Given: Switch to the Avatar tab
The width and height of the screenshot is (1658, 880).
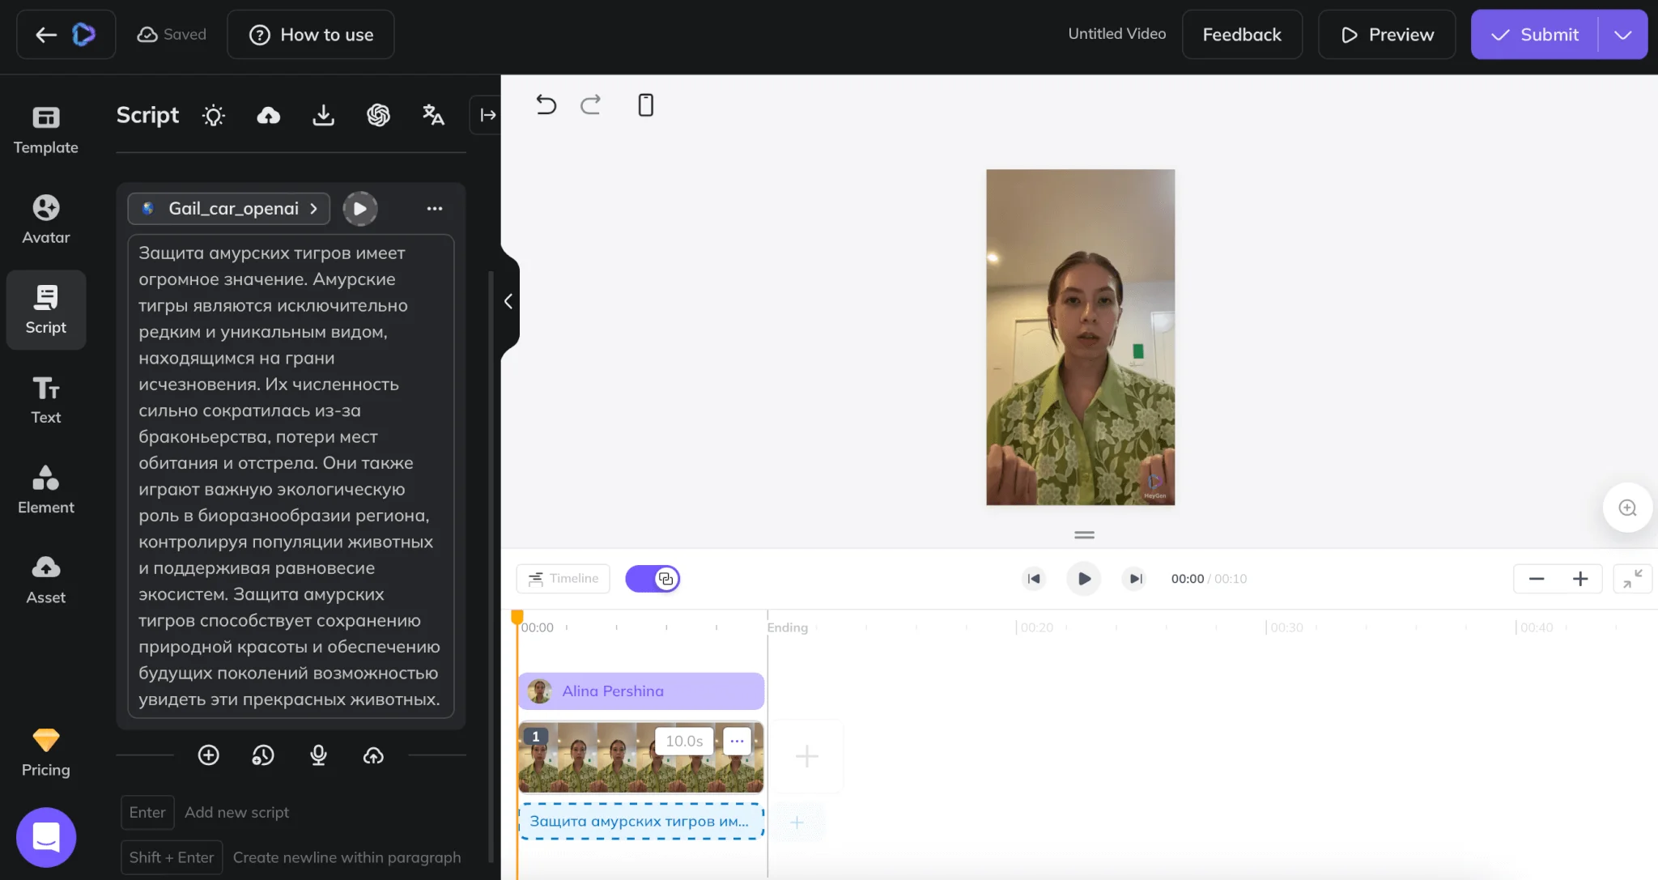Looking at the screenshot, I should 46,219.
